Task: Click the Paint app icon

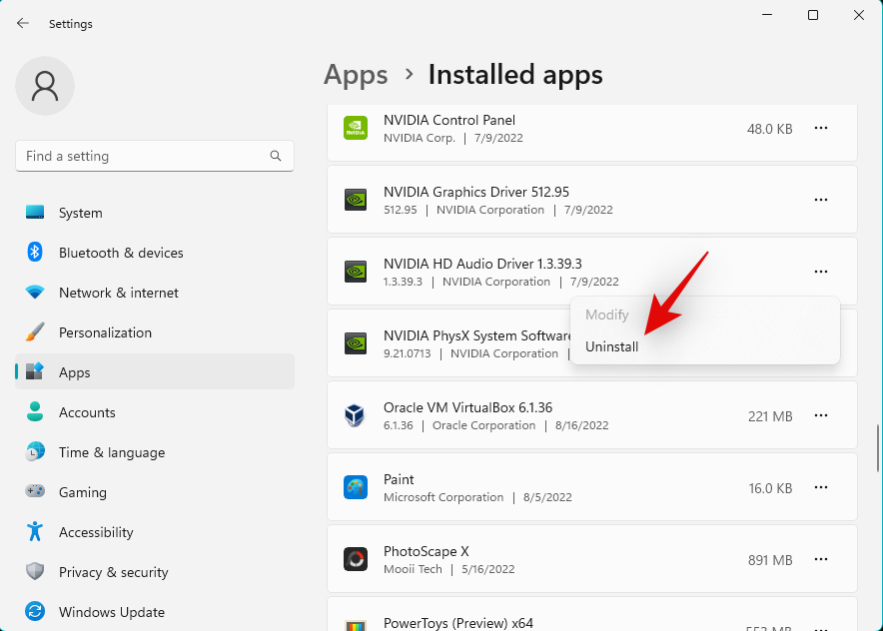Action: pos(355,487)
